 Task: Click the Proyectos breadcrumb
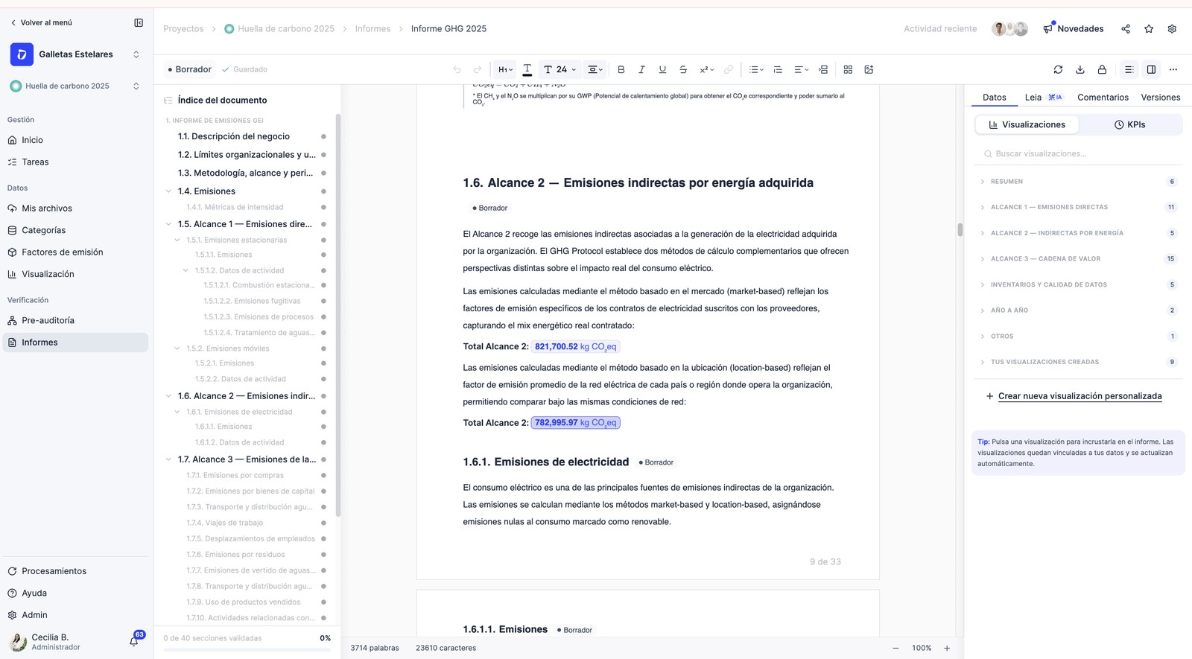183,28
